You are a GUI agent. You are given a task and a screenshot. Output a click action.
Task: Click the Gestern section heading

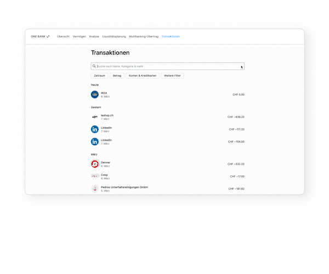[x=96, y=107]
